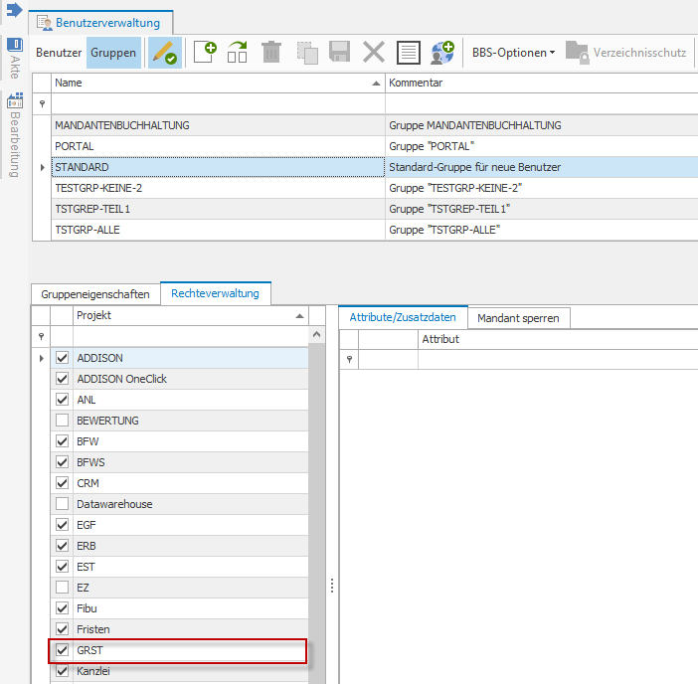Click the Kommentar column header
698x684 pixels.
pyautogui.click(x=541, y=83)
